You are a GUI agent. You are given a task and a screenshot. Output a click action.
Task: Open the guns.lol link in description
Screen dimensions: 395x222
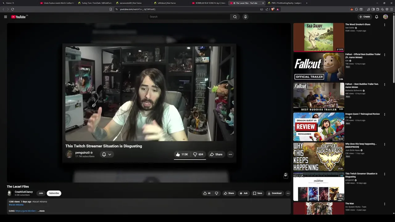click(26, 211)
